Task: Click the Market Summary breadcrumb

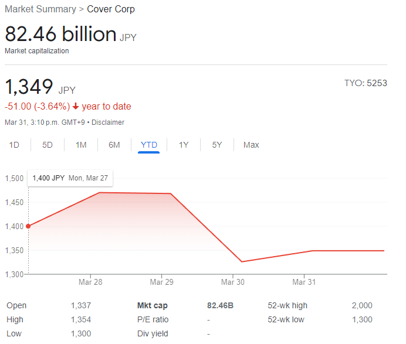Action: coord(40,9)
